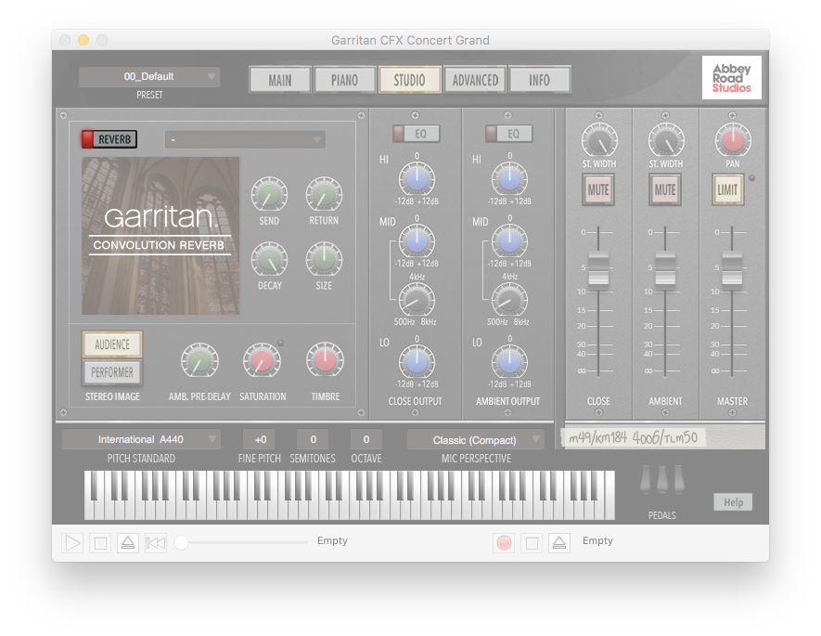The image size is (821, 636).
Task: Toggle the REVERB on/off switch
Action: point(109,139)
